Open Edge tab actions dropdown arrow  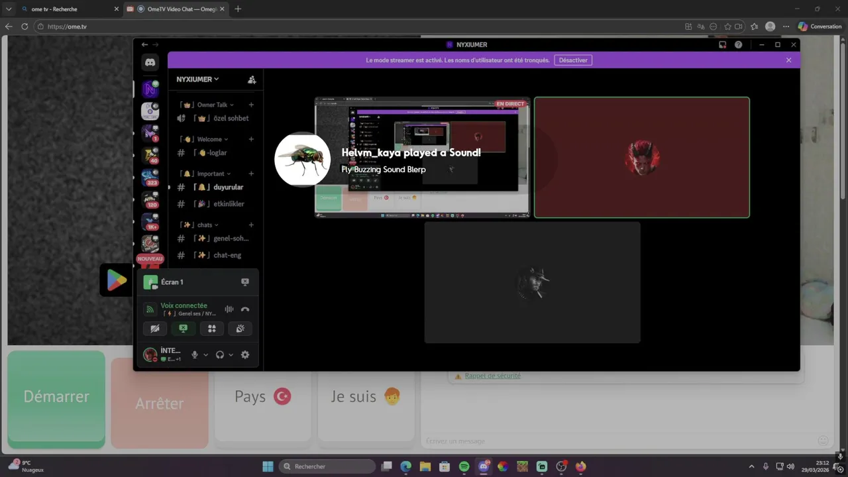pos(9,9)
